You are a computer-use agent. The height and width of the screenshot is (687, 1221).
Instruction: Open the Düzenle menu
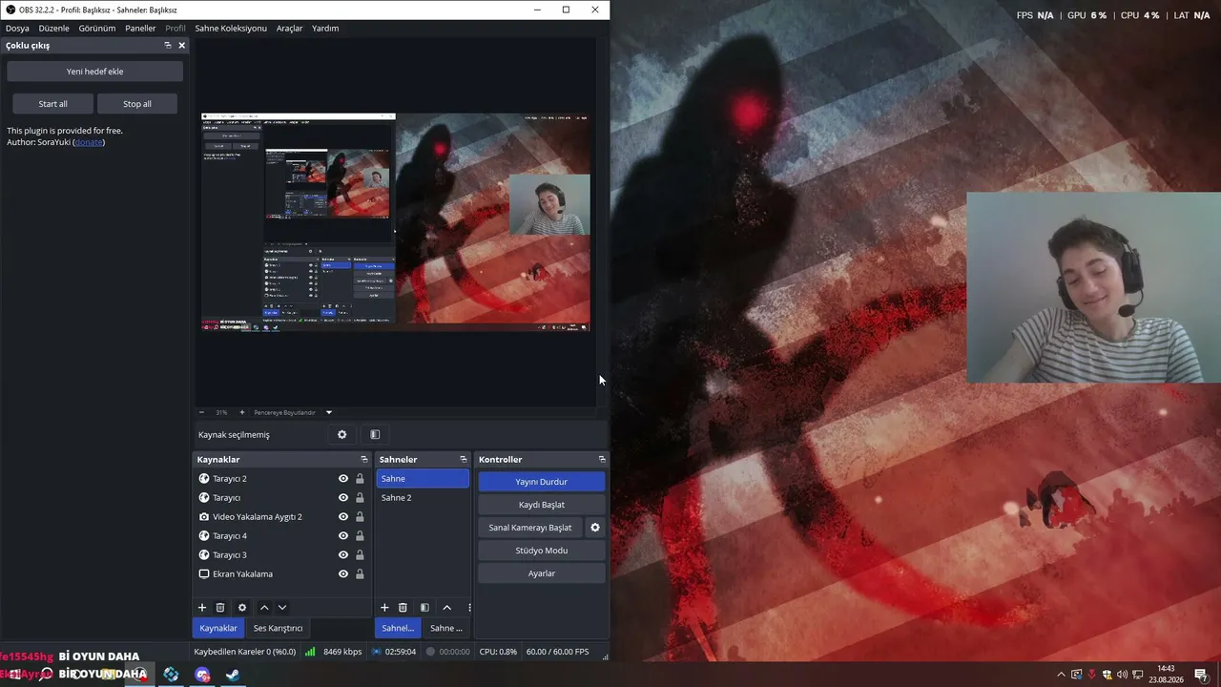click(x=54, y=29)
